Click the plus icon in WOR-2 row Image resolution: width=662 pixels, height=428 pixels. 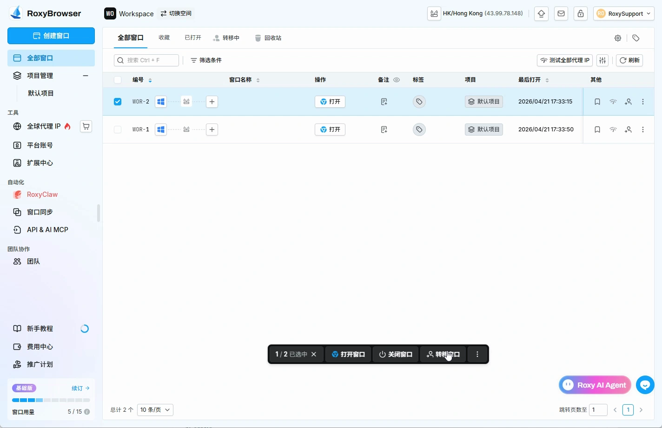(x=212, y=102)
